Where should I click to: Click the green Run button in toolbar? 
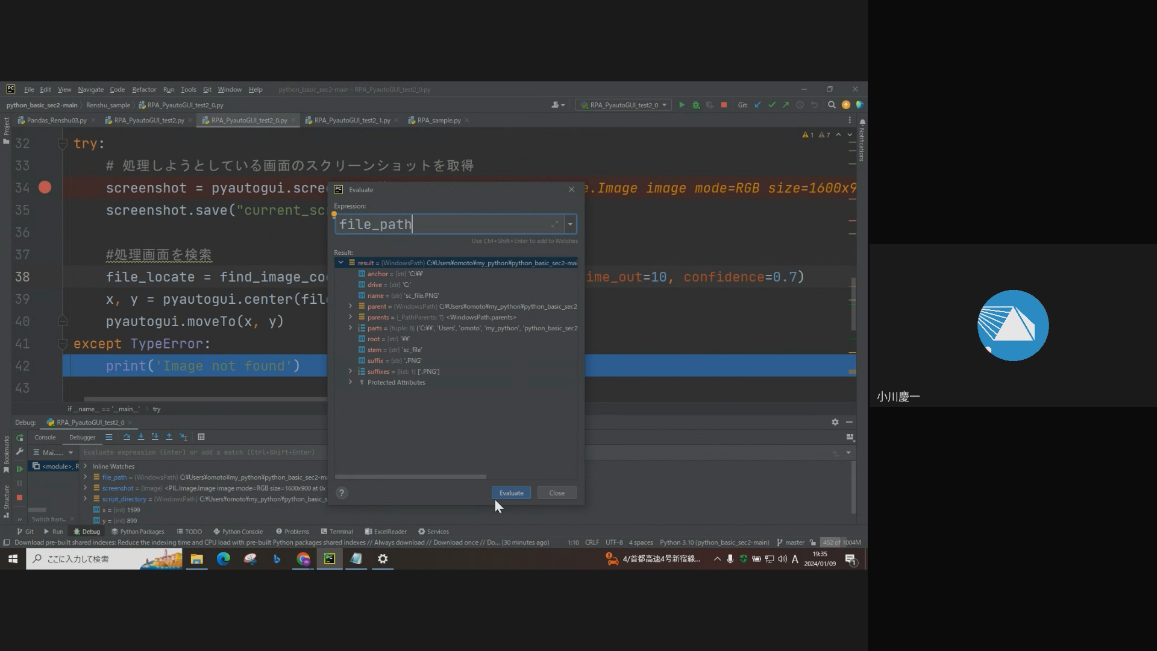coord(682,105)
